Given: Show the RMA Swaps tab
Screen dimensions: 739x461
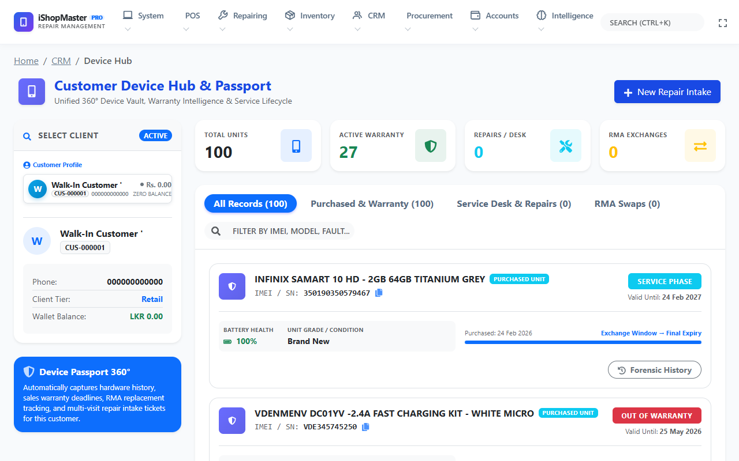Looking at the screenshot, I should (627, 203).
